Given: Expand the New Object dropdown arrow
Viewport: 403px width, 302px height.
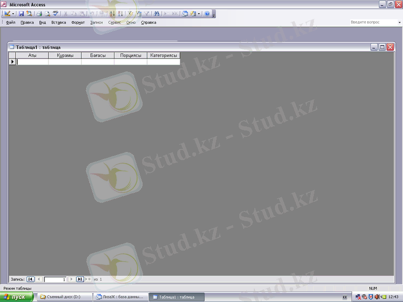Looking at the screenshot, I should [199, 14].
